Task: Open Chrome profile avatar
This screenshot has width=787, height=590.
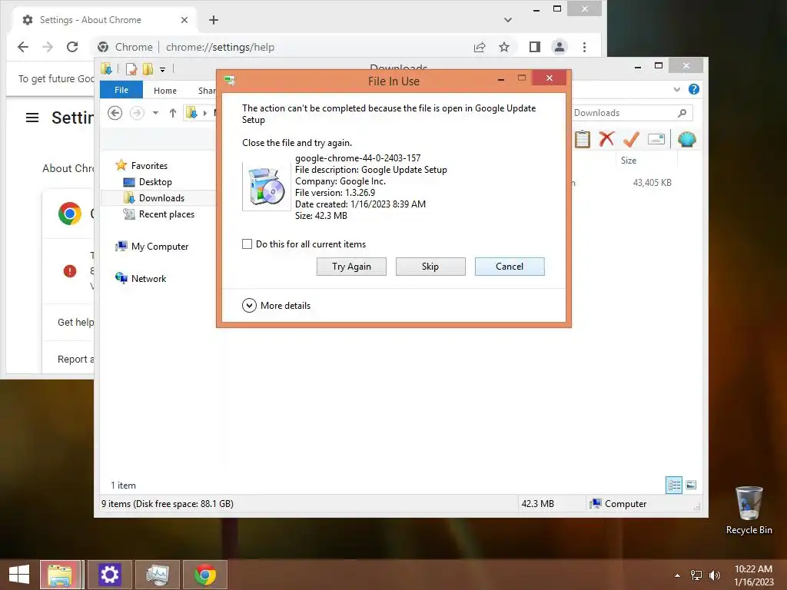Action: pyautogui.click(x=560, y=47)
